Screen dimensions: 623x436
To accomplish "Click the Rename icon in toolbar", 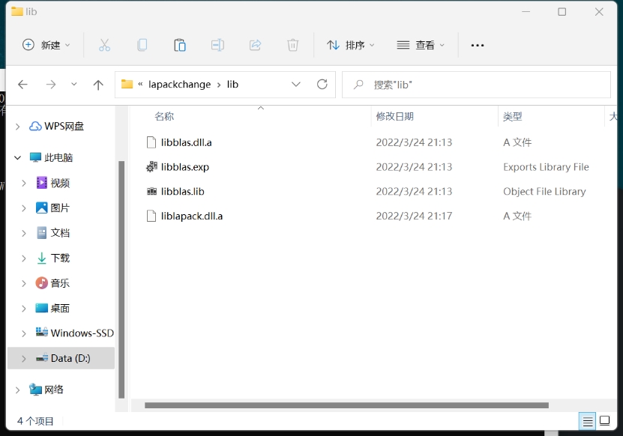I will tap(217, 45).
